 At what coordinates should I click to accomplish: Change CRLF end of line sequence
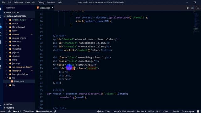point(158,111)
